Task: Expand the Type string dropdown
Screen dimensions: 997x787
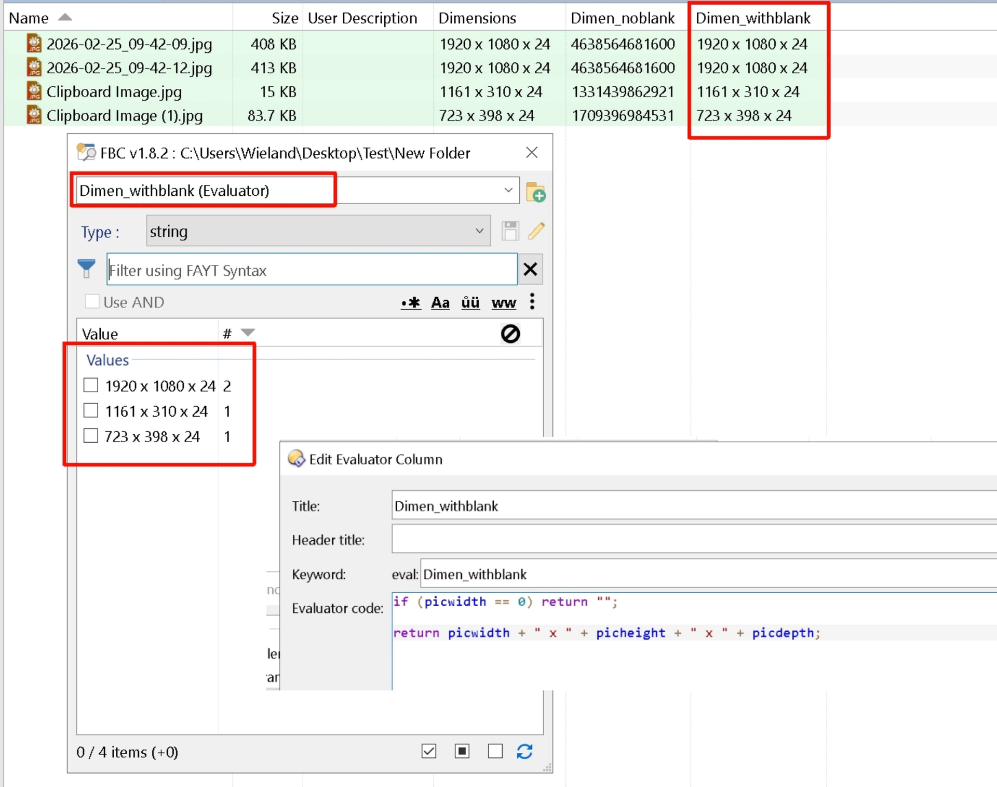Action: pos(479,231)
